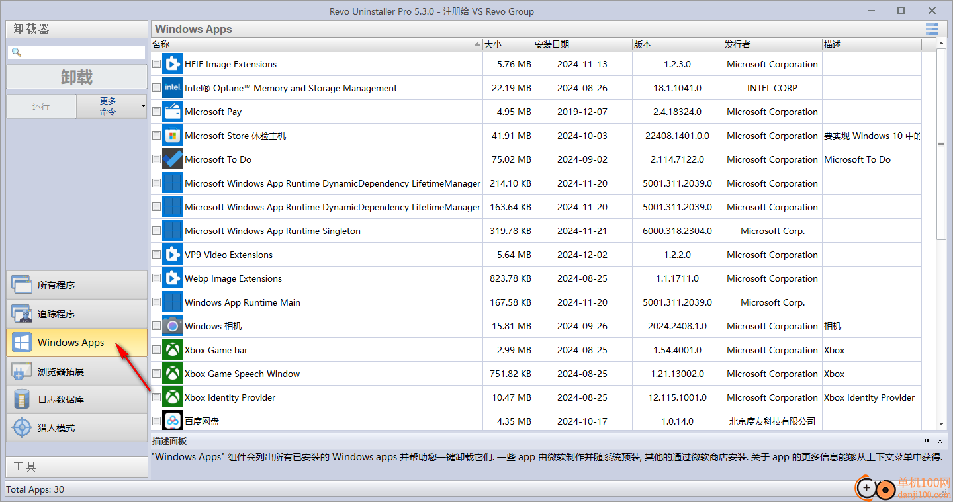This screenshot has height=502, width=953.
Task: Click the 卸载 uninstall button
Action: 77,77
